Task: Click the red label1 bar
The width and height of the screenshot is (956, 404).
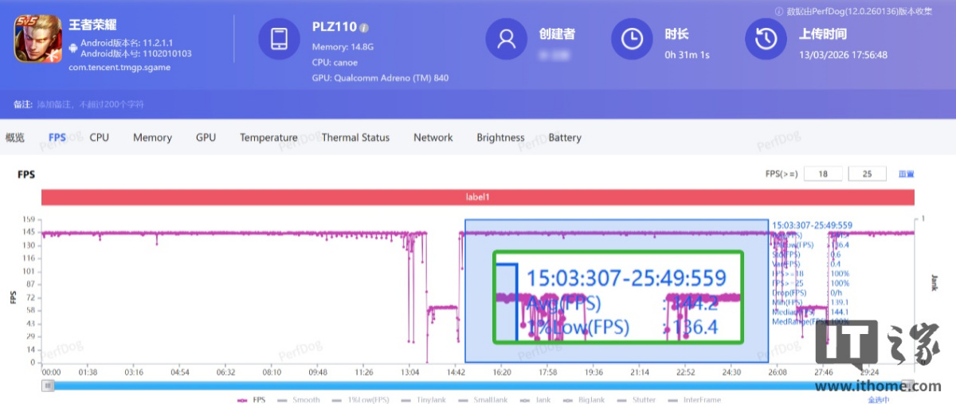Action: (x=478, y=197)
